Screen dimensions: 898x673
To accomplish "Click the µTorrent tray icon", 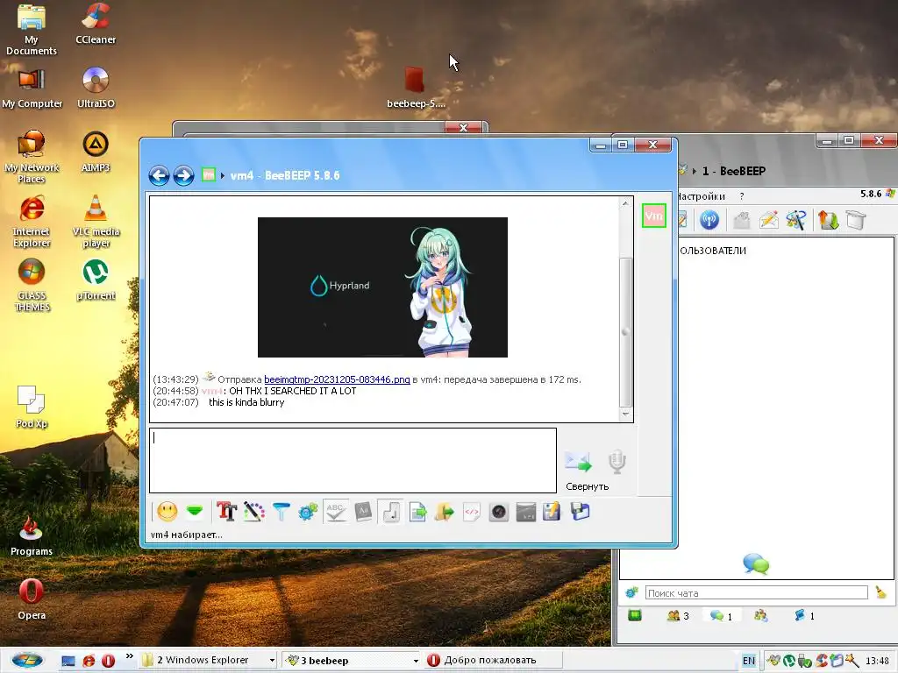I will [789, 661].
